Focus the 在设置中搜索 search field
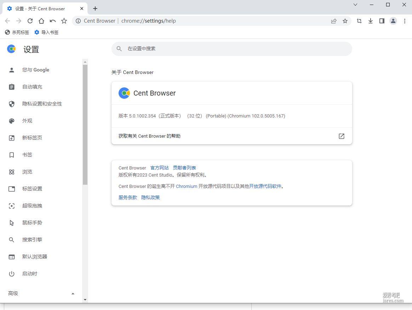412x310 pixels. (231, 48)
